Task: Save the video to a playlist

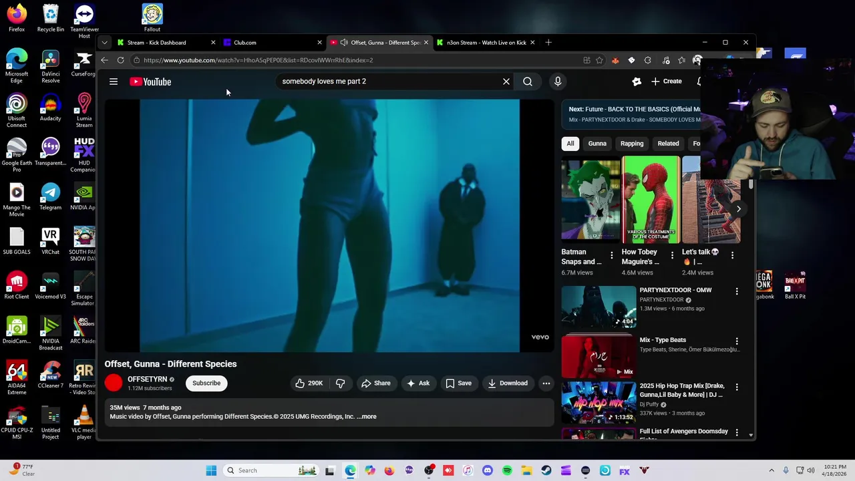Action: [x=458, y=383]
